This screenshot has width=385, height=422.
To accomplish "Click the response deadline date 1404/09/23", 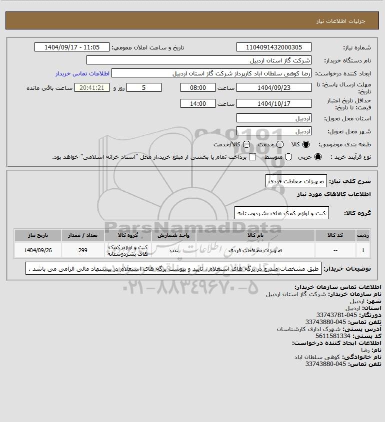I will click(273, 88).
